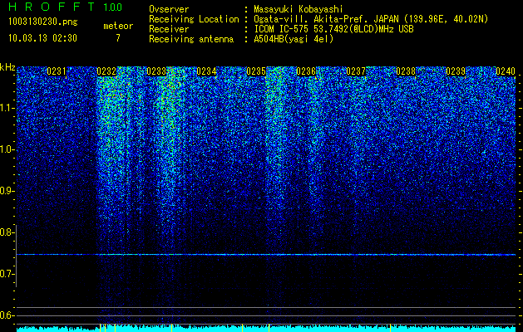Click the observer name Masayuki Kobayashi
This screenshot has height=332, width=523.
(x=298, y=9)
